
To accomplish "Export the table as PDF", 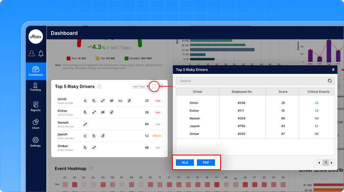I will click(x=206, y=162).
